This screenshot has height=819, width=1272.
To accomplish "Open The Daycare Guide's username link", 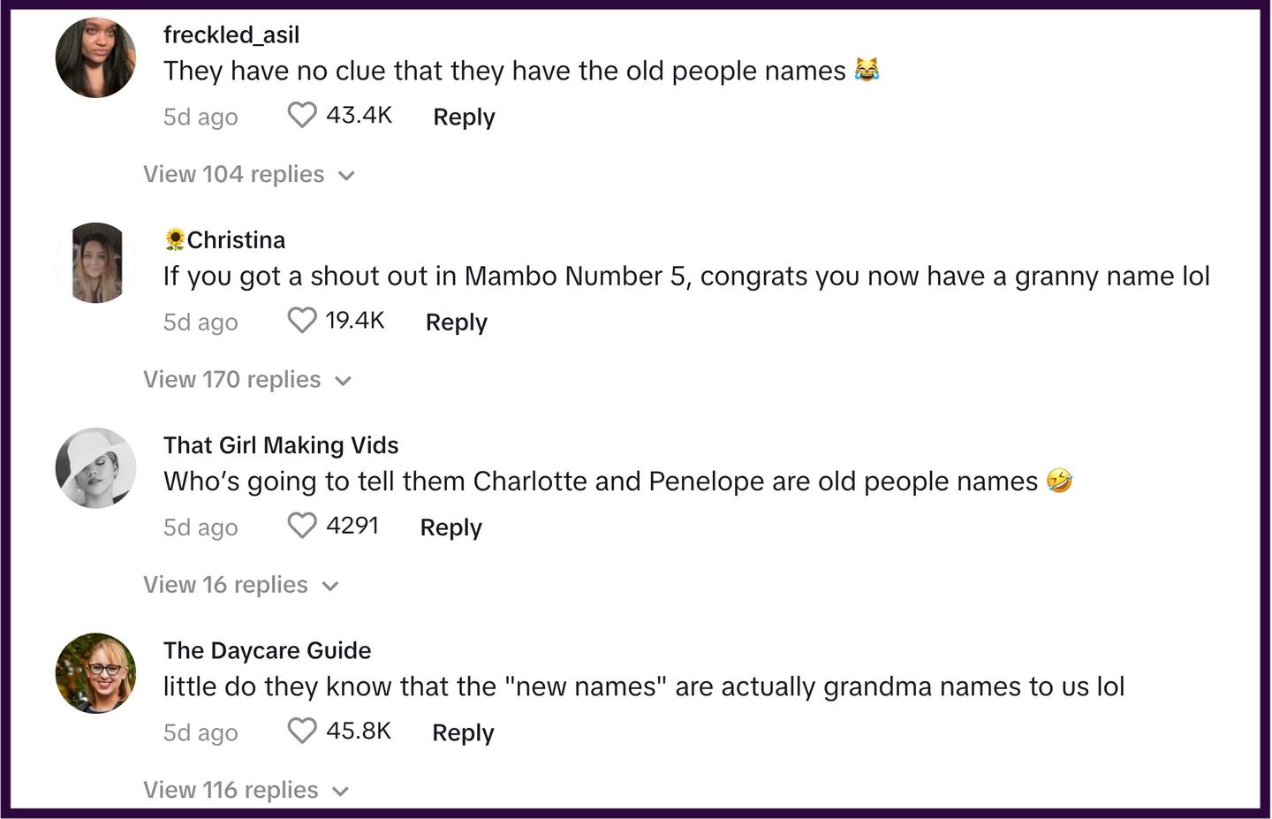I will pos(267,650).
